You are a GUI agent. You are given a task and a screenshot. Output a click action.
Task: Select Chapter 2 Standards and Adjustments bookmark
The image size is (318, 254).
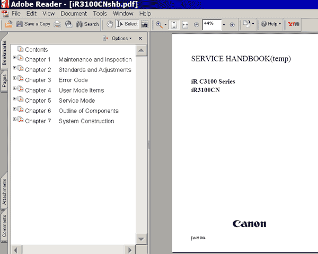tap(78, 70)
